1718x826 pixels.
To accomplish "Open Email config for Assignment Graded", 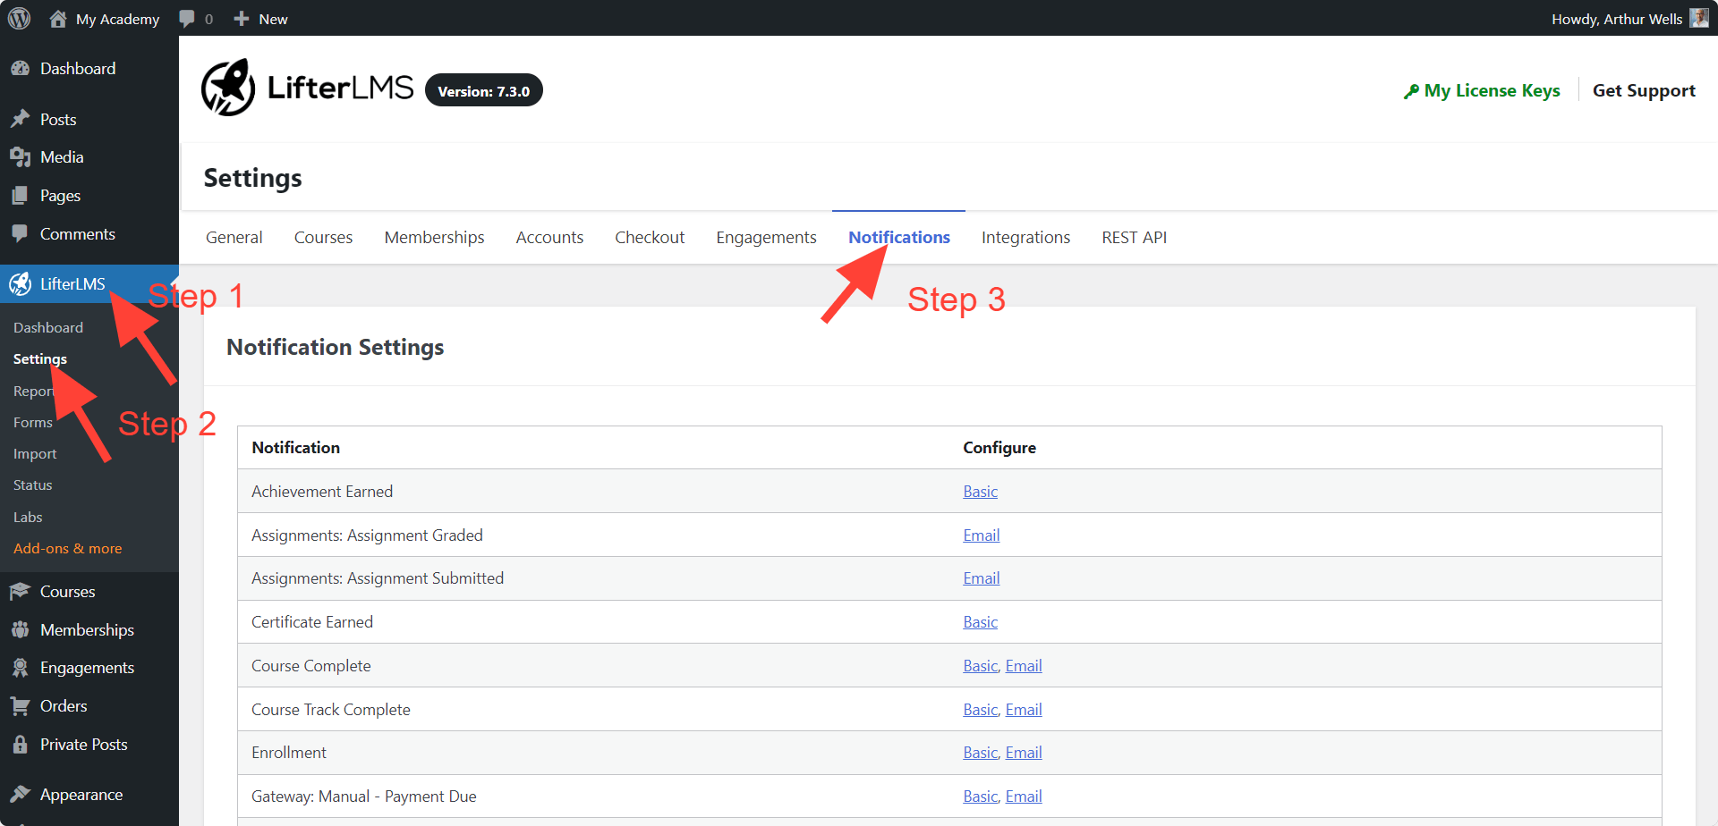I will (981, 535).
